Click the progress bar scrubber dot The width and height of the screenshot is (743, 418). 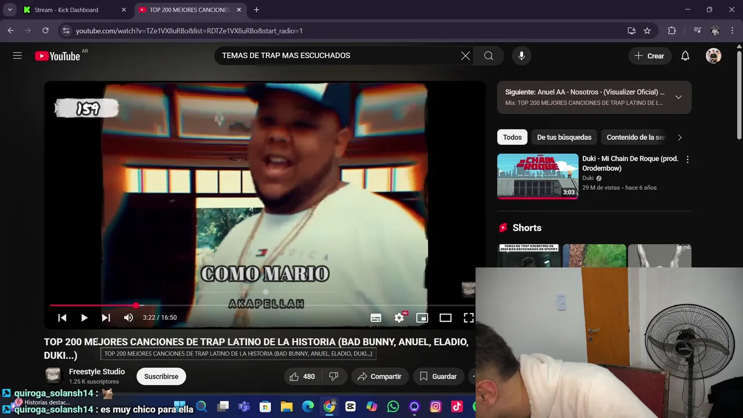coord(136,305)
